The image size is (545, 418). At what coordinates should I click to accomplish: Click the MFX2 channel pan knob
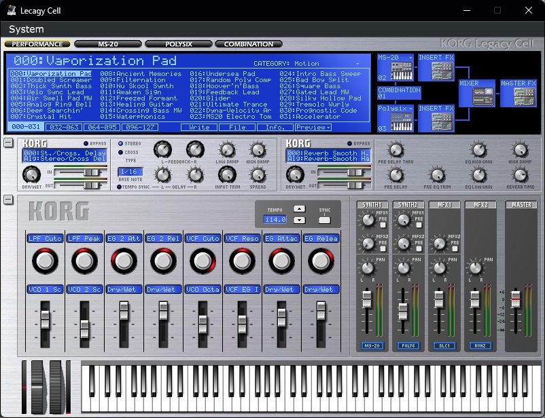476,267
